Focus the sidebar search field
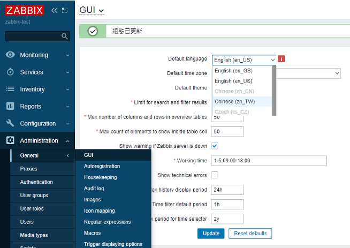350x248 pixels. (37, 36)
